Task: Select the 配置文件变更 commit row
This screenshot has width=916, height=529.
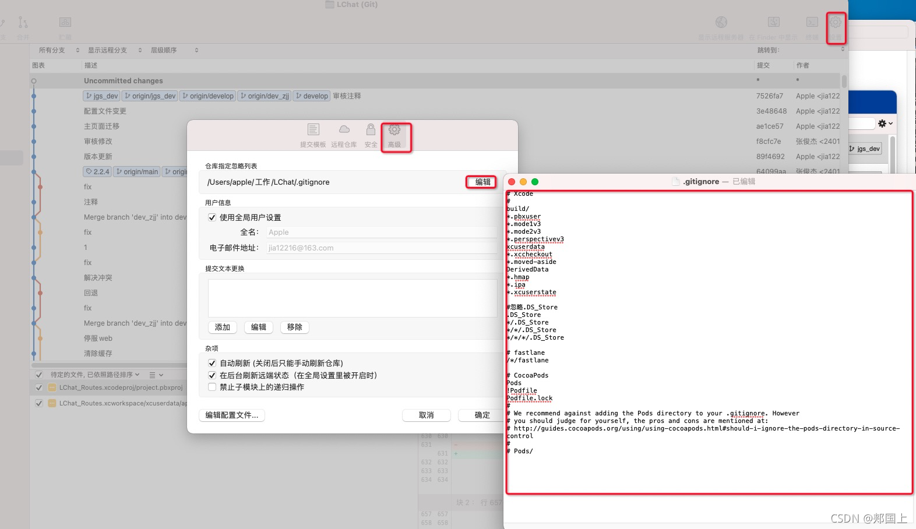Action: pos(436,111)
